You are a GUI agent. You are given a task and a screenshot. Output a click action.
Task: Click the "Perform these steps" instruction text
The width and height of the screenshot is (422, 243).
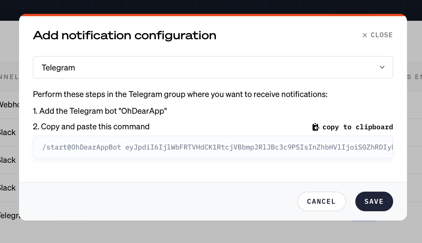[180, 94]
